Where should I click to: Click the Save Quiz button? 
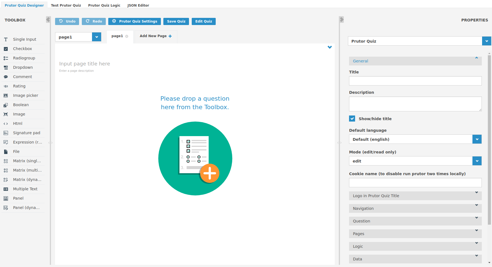point(176,21)
